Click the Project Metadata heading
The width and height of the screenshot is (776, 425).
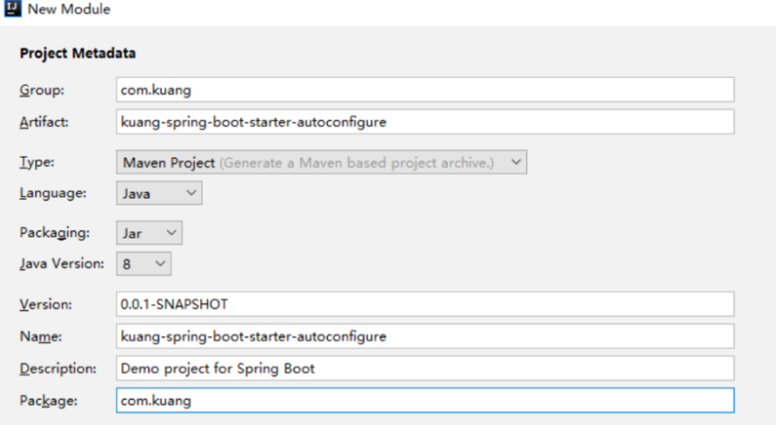coord(77,53)
